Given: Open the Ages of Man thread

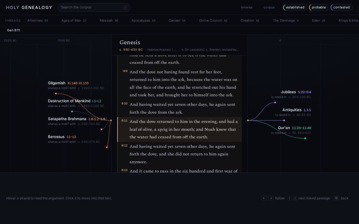Looking at the screenshot, I should point(74,20).
